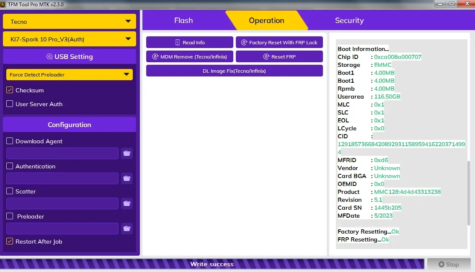
Task: Focus the Scatter path field
Action: 62,203
